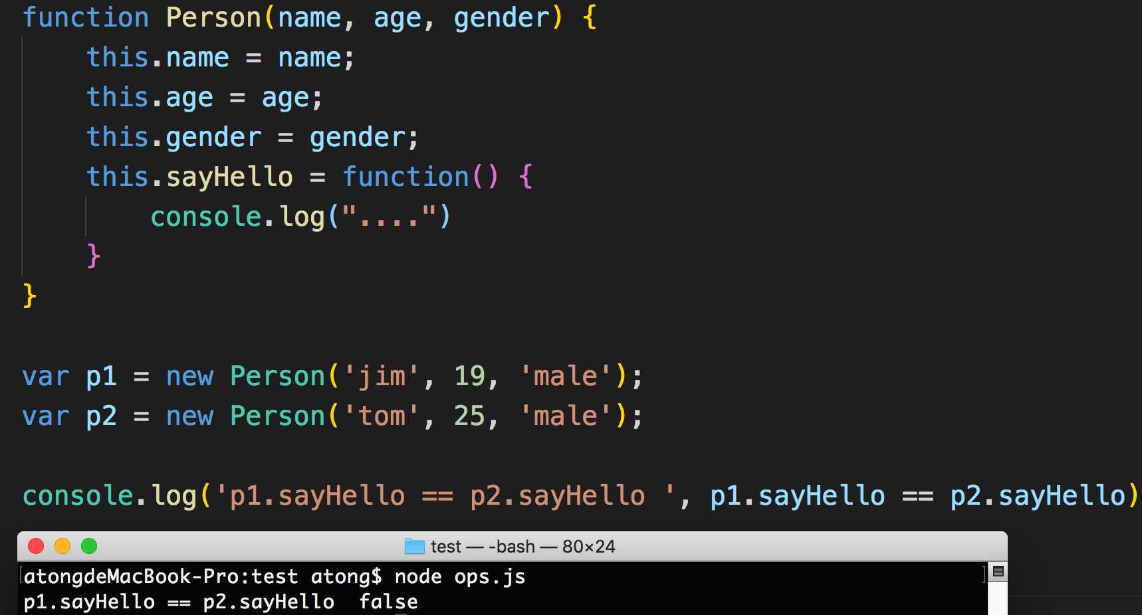
Task: Place cursor on "this.name = name;" line
Action: pos(221,58)
